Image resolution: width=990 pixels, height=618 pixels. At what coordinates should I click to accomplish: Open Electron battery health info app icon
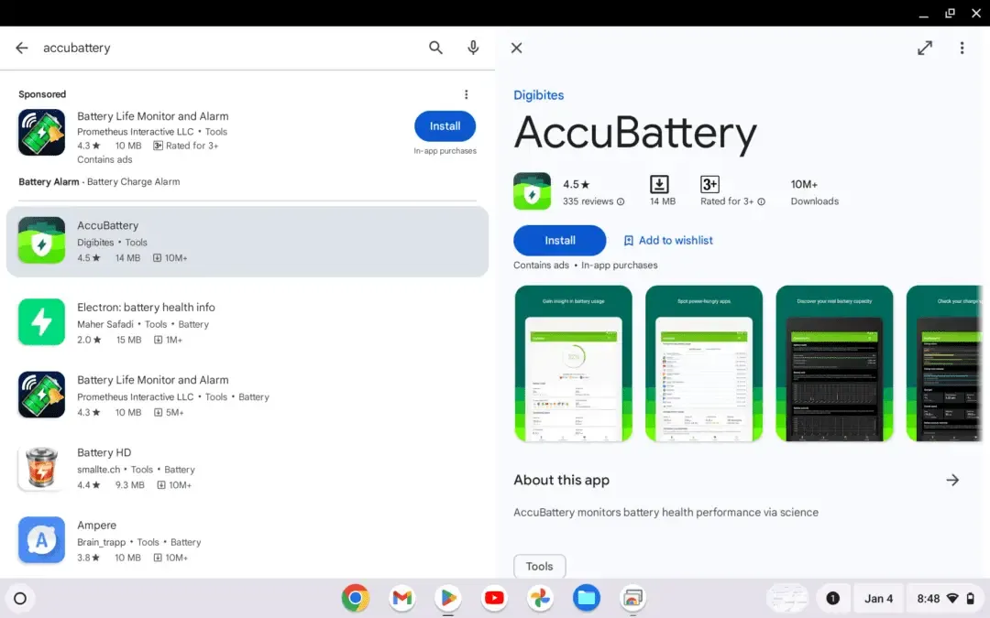41,322
